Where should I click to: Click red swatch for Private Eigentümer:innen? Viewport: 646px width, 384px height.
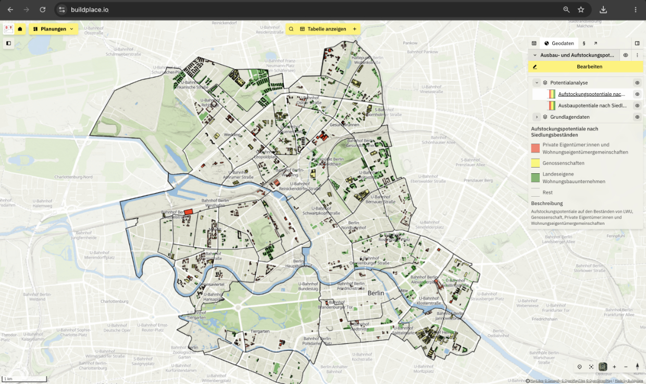tap(535, 148)
